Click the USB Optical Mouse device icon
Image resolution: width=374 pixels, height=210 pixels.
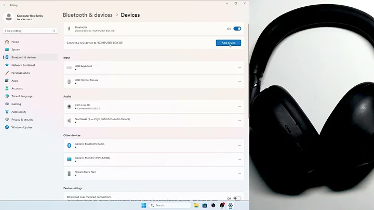click(69, 82)
